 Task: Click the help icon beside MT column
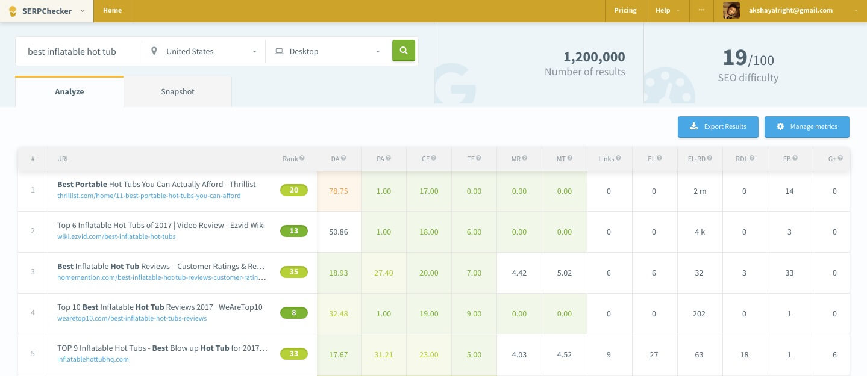point(569,158)
